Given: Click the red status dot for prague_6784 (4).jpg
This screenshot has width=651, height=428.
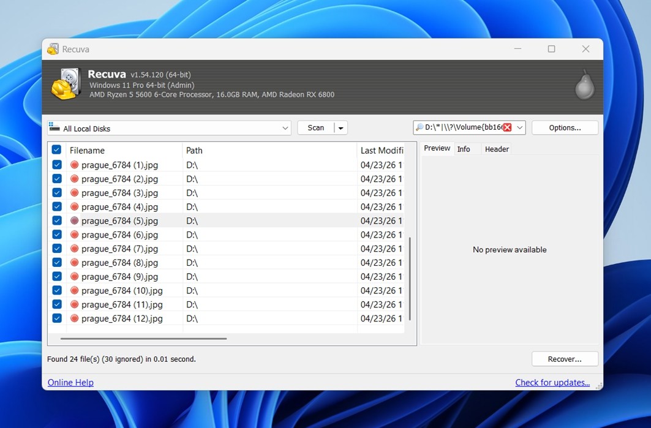Looking at the screenshot, I should pos(74,207).
